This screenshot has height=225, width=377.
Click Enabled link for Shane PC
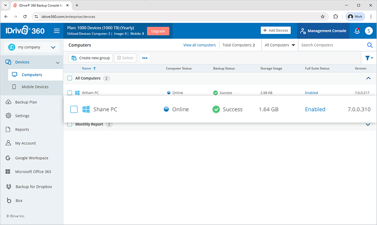315,110
